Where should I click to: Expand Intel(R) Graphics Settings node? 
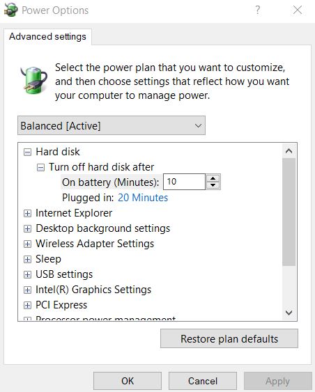tap(27, 290)
